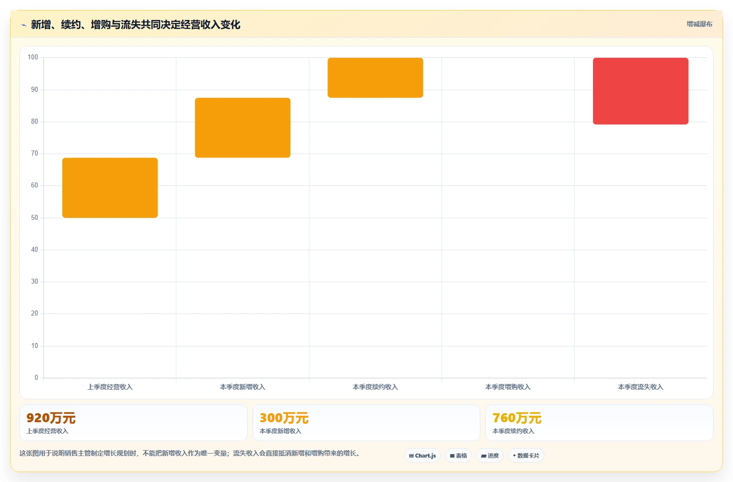Click the y-axis value 100
Screen dimensions: 733x482
coord(33,57)
